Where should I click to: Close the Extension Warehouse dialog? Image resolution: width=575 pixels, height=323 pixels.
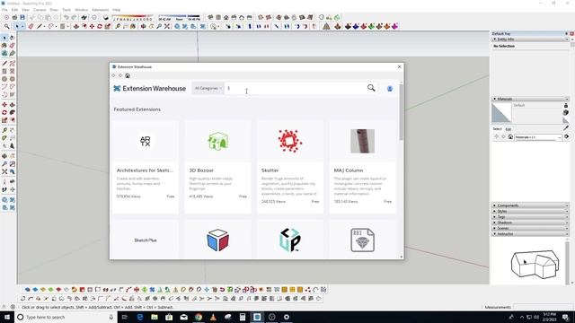[399, 66]
